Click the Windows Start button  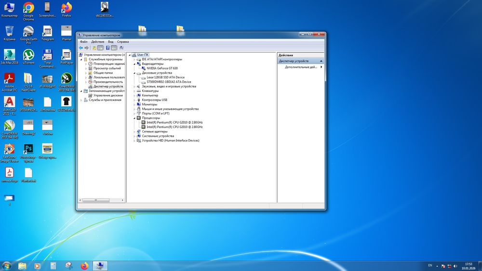pos(7,265)
